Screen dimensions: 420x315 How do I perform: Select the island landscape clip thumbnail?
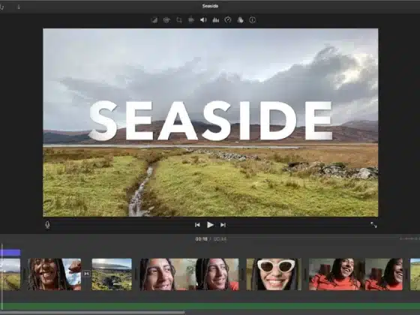(112, 274)
